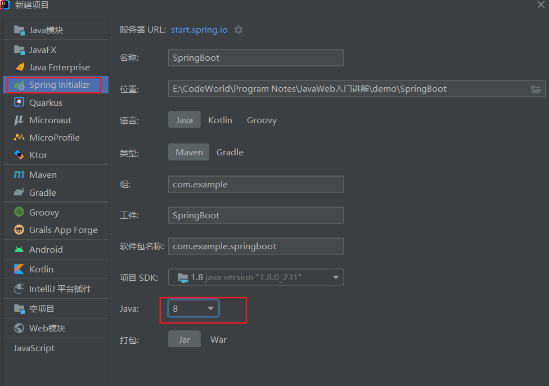This screenshot has width=549, height=386.
Task: Click the Web模块 globe icon
Action: (19, 328)
